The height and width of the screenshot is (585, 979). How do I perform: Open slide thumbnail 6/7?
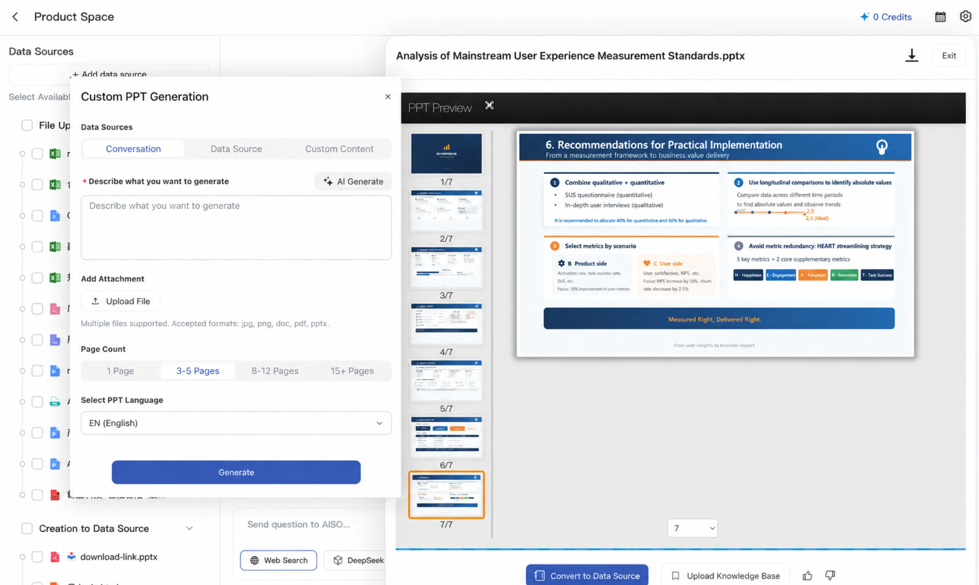pos(446,437)
